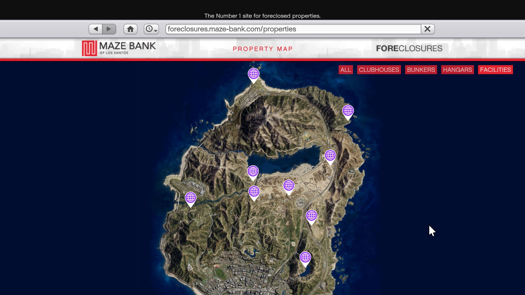525x295 pixels.
Task: Filter map by FACILITIES
Action: click(x=495, y=70)
